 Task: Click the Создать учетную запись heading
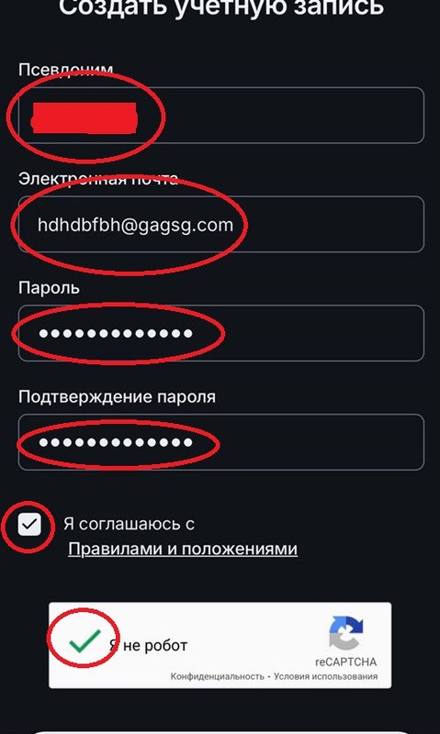[x=221, y=8]
